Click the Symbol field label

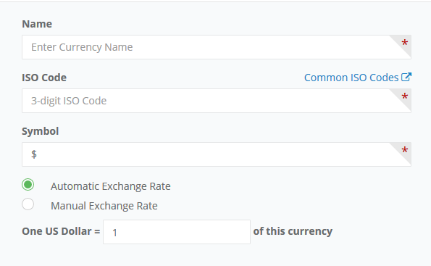point(41,131)
